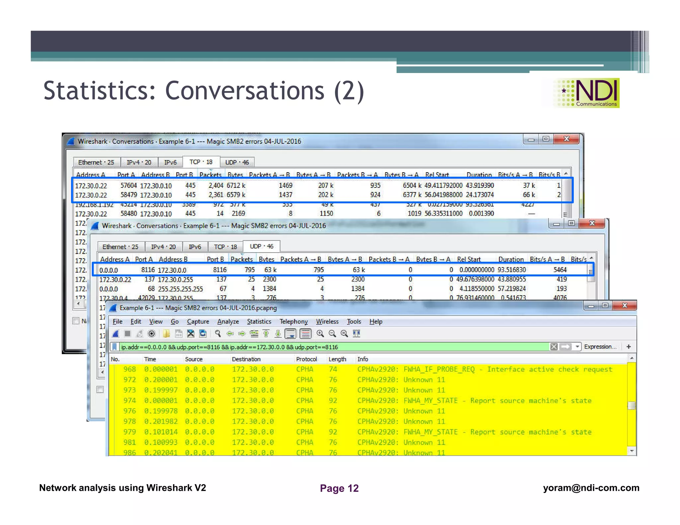The height and width of the screenshot is (525, 680).
Task: Click the Stop capture square icon
Action: [127, 334]
